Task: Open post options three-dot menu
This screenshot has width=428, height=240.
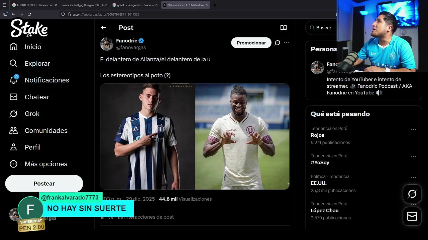Action: [x=287, y=43]
